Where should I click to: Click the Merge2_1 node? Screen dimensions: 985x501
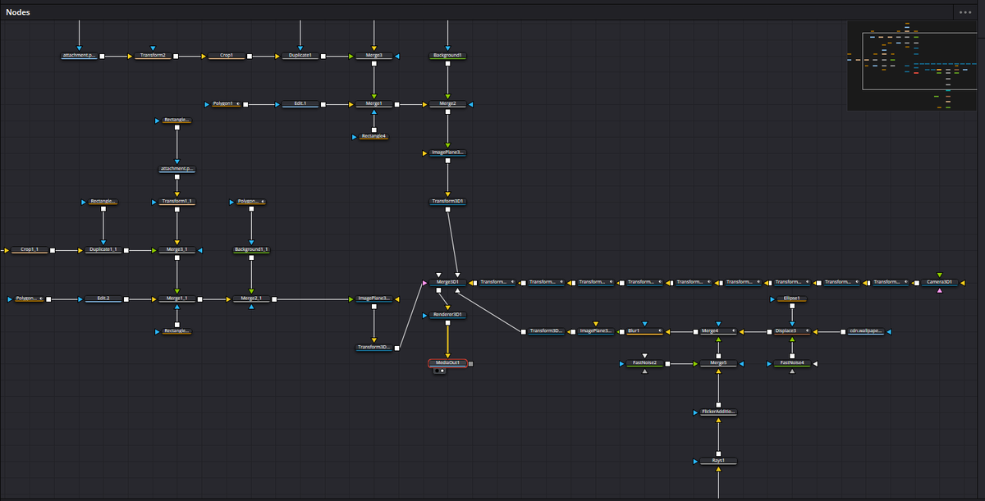tap(251, 299)
